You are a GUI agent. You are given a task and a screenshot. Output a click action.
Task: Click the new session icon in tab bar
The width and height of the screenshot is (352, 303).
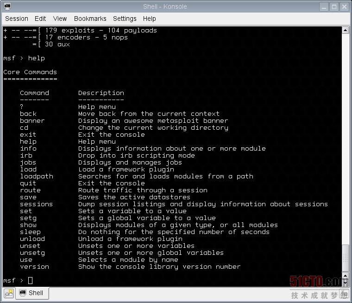[x=9, y=293]
